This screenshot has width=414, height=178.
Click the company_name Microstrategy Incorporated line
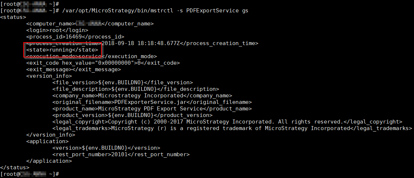coord(142,96)
